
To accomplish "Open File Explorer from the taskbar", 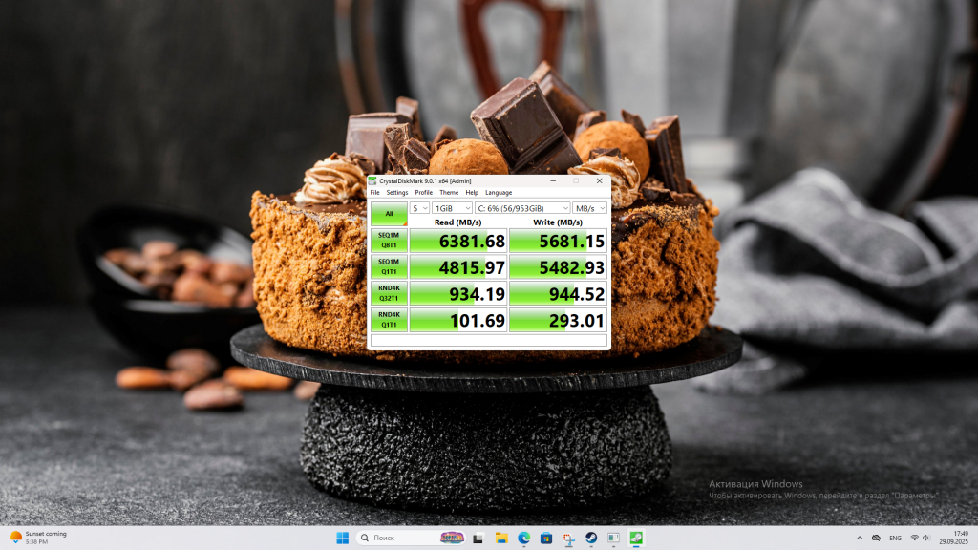I will [x=502, y=538].
